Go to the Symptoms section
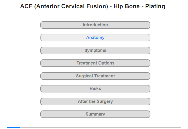The image size is (188, 129). (95, 51)
